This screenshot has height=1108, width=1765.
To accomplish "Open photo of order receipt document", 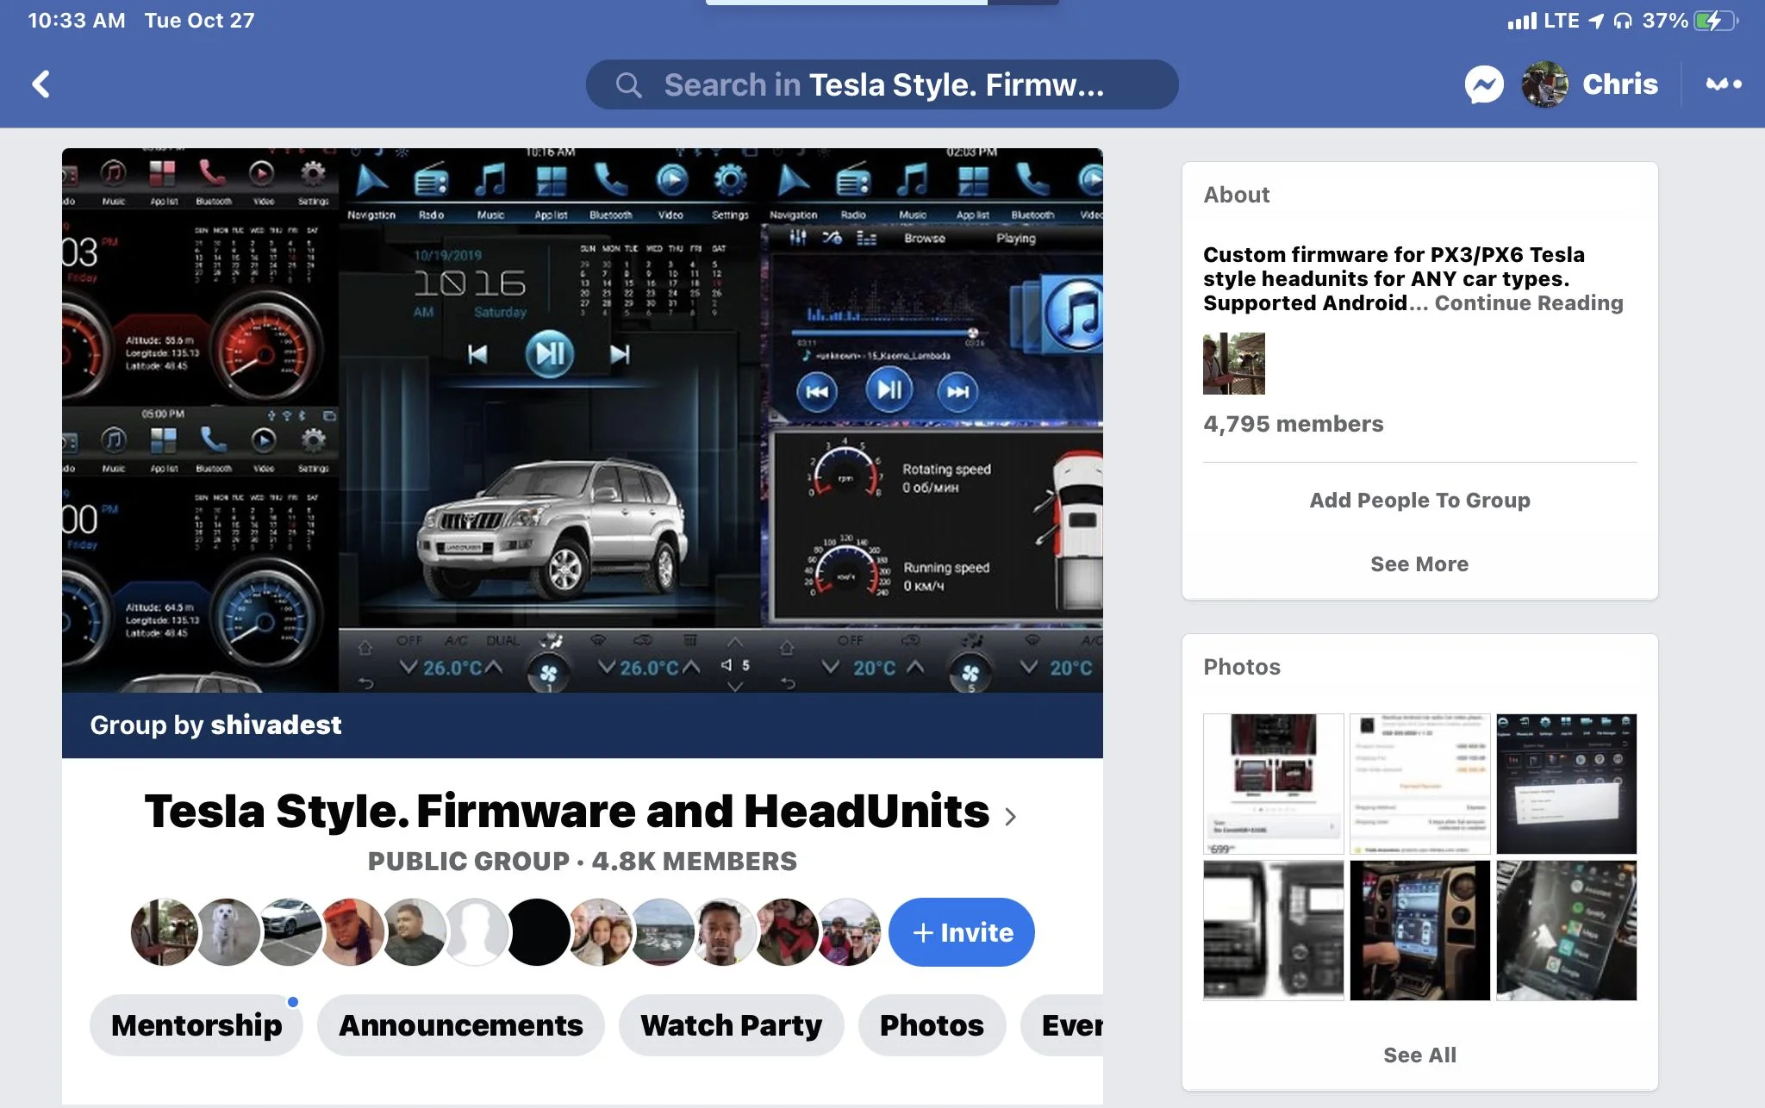I will (1420, 784).
